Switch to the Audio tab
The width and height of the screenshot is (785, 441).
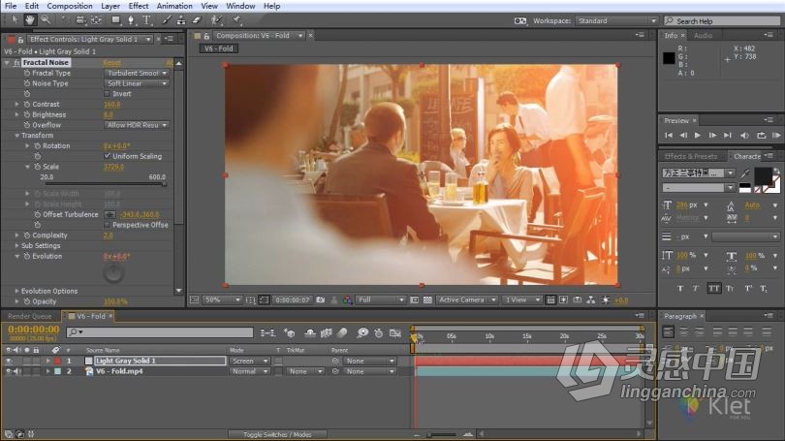point(703,36)
